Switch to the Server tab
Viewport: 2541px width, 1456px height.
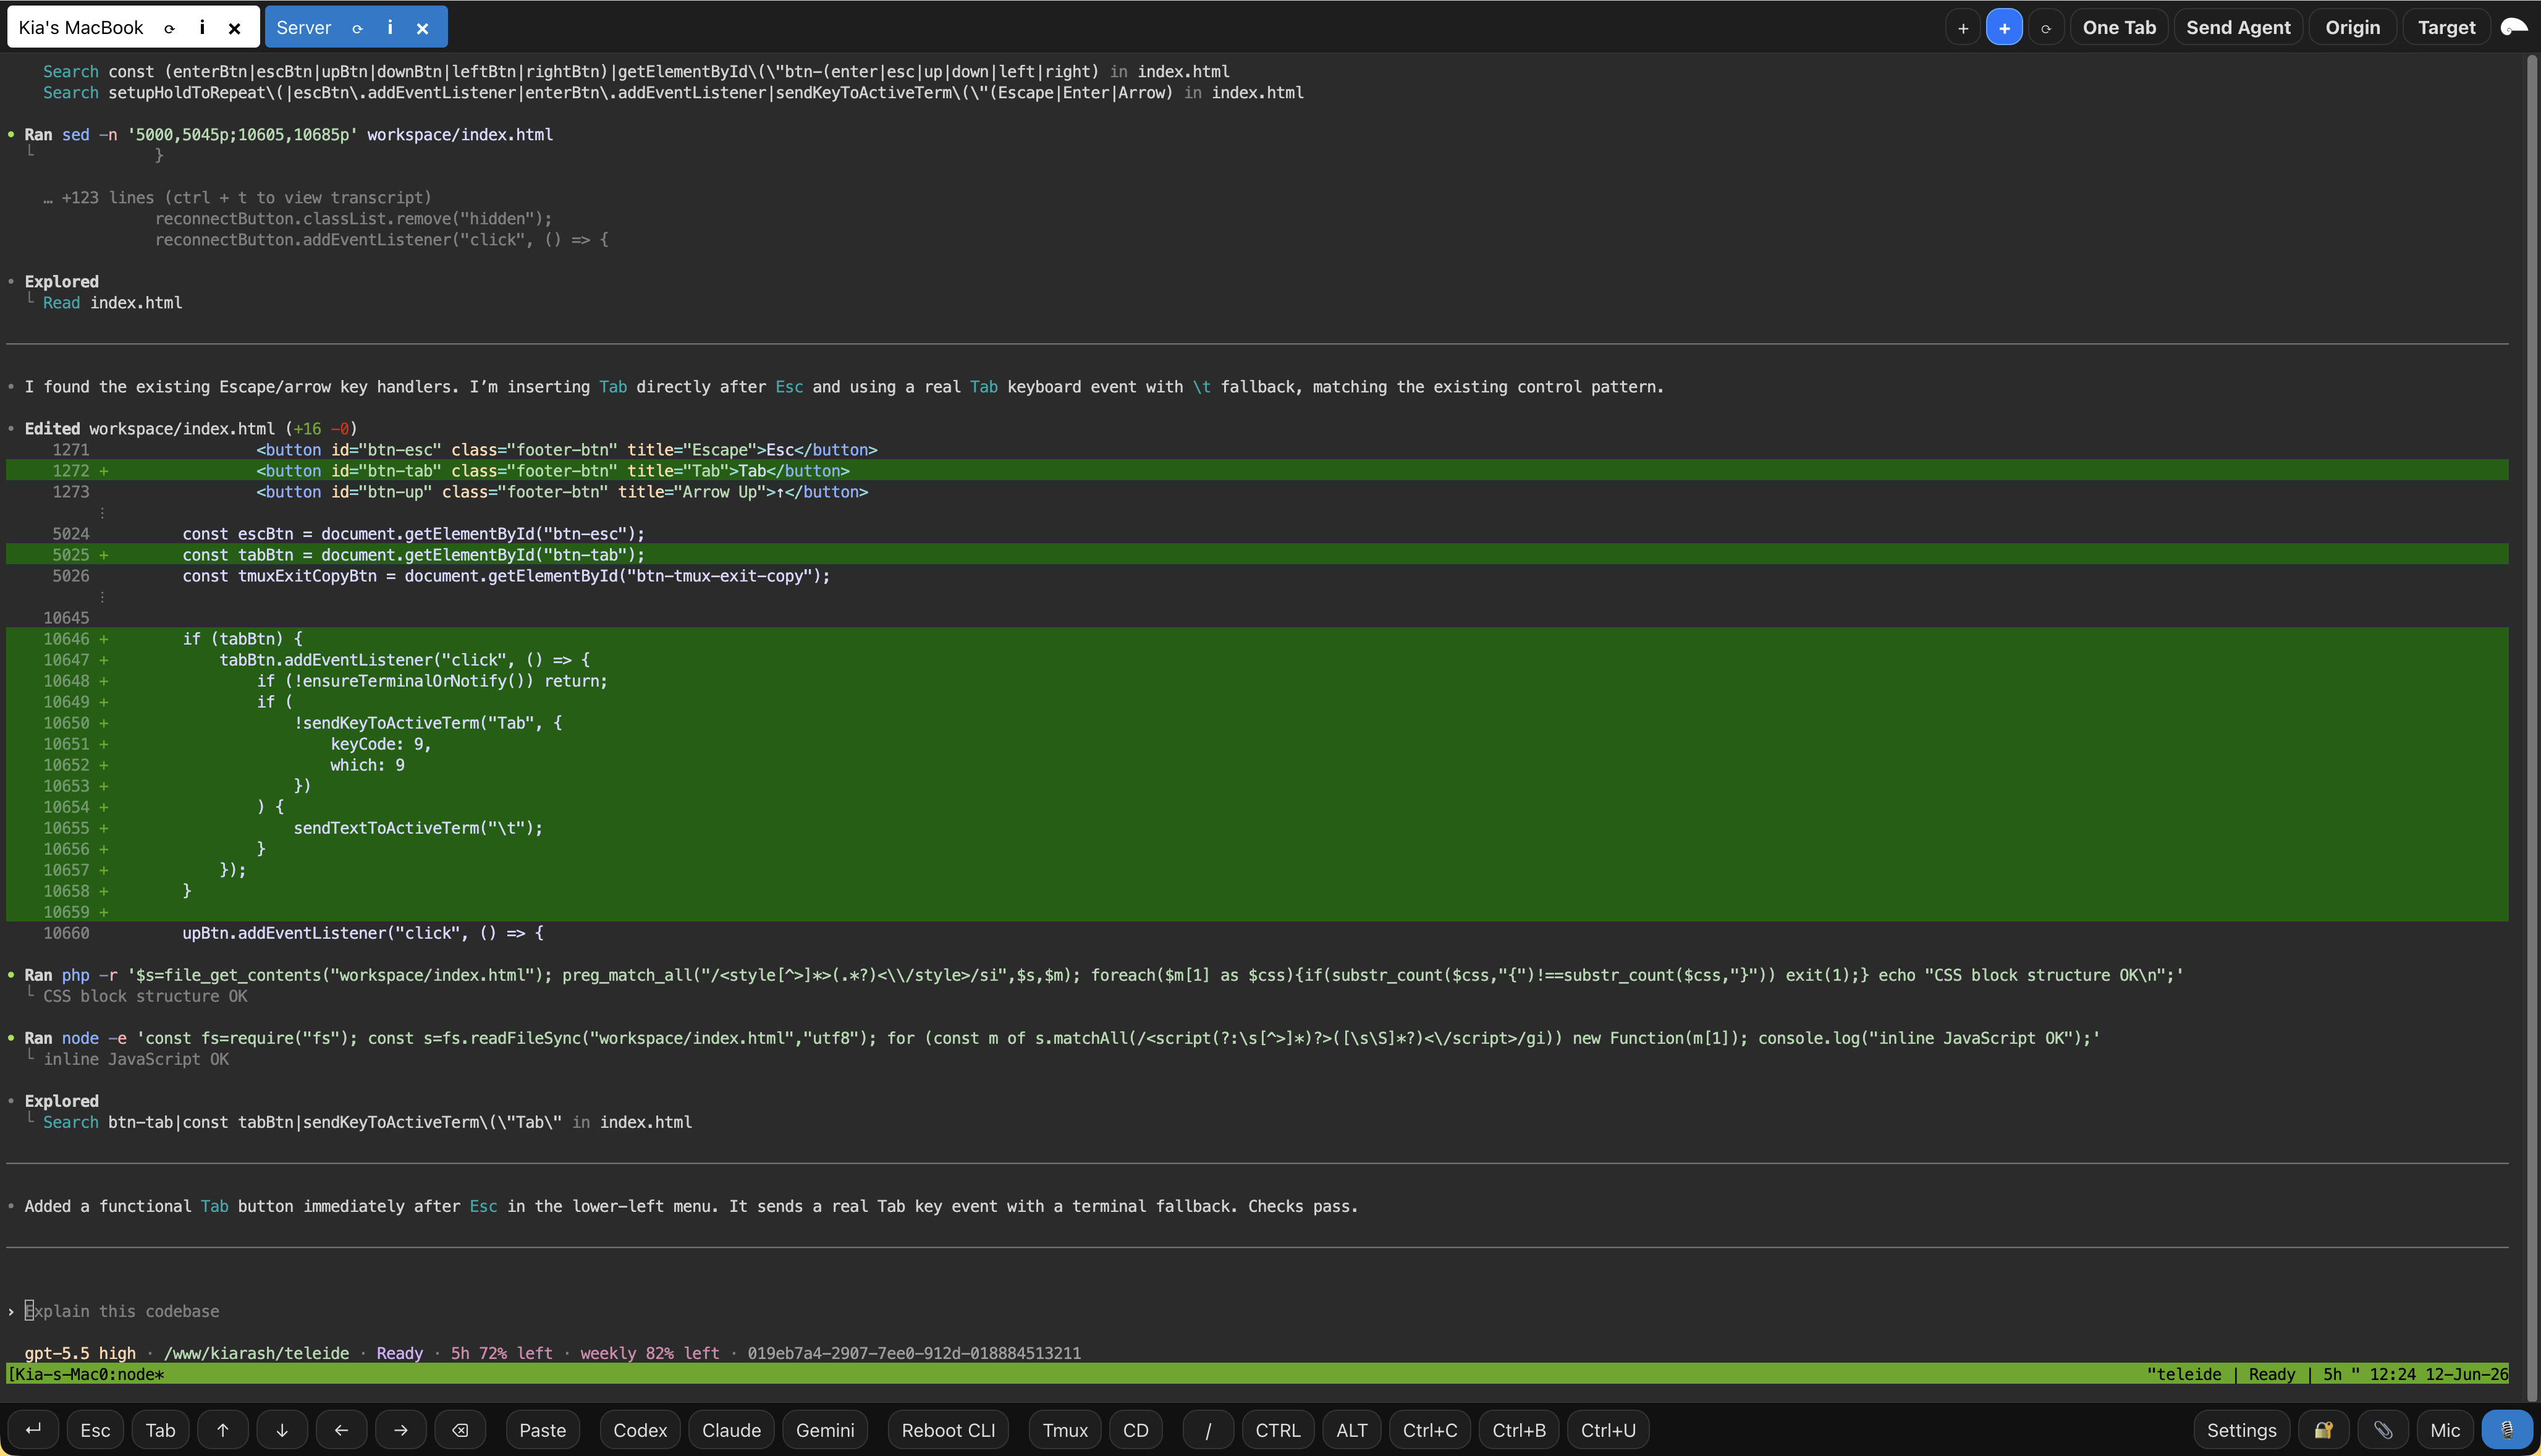(304, 28)
